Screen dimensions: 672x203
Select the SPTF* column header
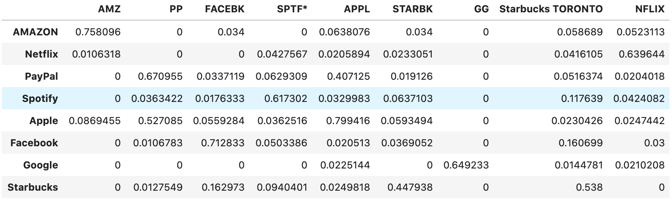click(292, 9)
